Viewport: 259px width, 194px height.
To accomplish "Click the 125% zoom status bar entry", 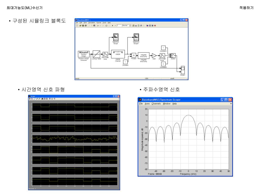I will click(x=147, y=79).
